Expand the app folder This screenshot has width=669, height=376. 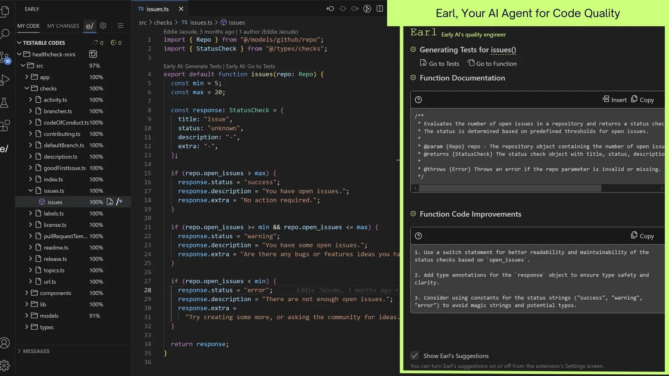[27, 77]
